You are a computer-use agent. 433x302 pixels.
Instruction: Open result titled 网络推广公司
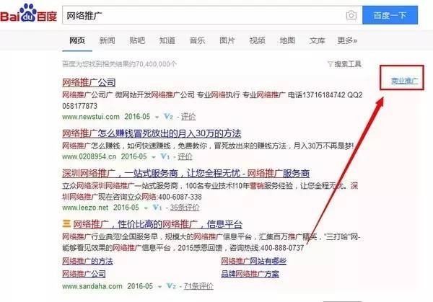click(x=89, y=82)
